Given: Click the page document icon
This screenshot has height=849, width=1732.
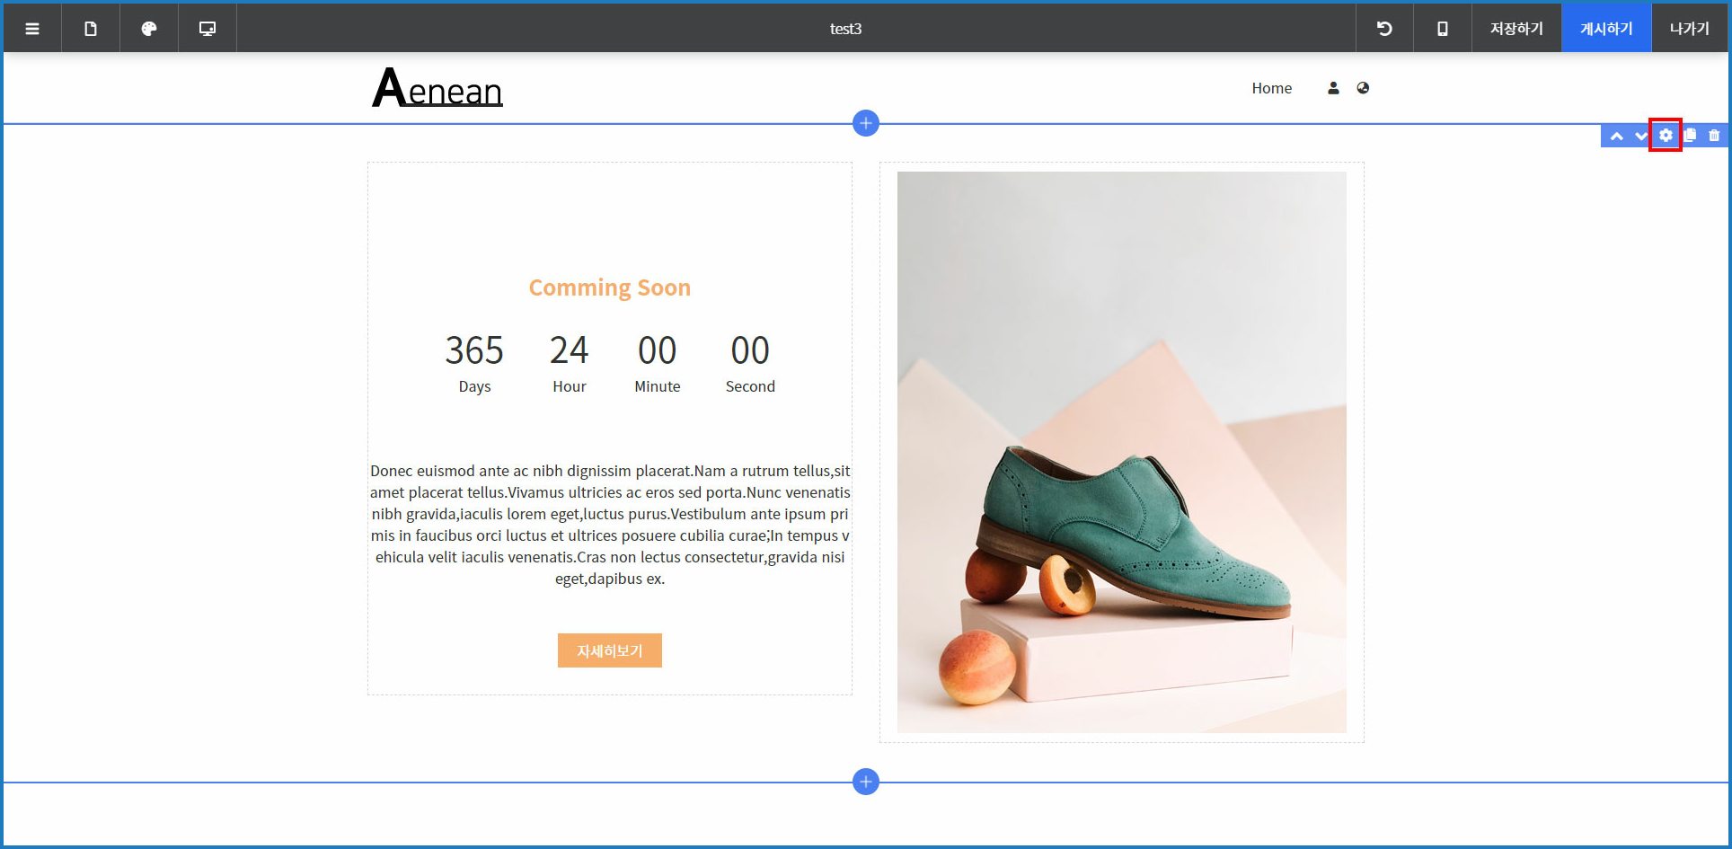Looking at the screenshot, I should click(x=91, y=29).
